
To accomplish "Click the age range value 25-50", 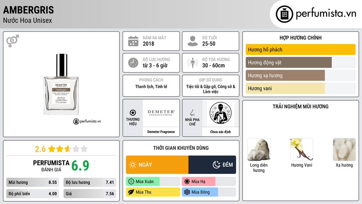I will (x=209, y=44).
